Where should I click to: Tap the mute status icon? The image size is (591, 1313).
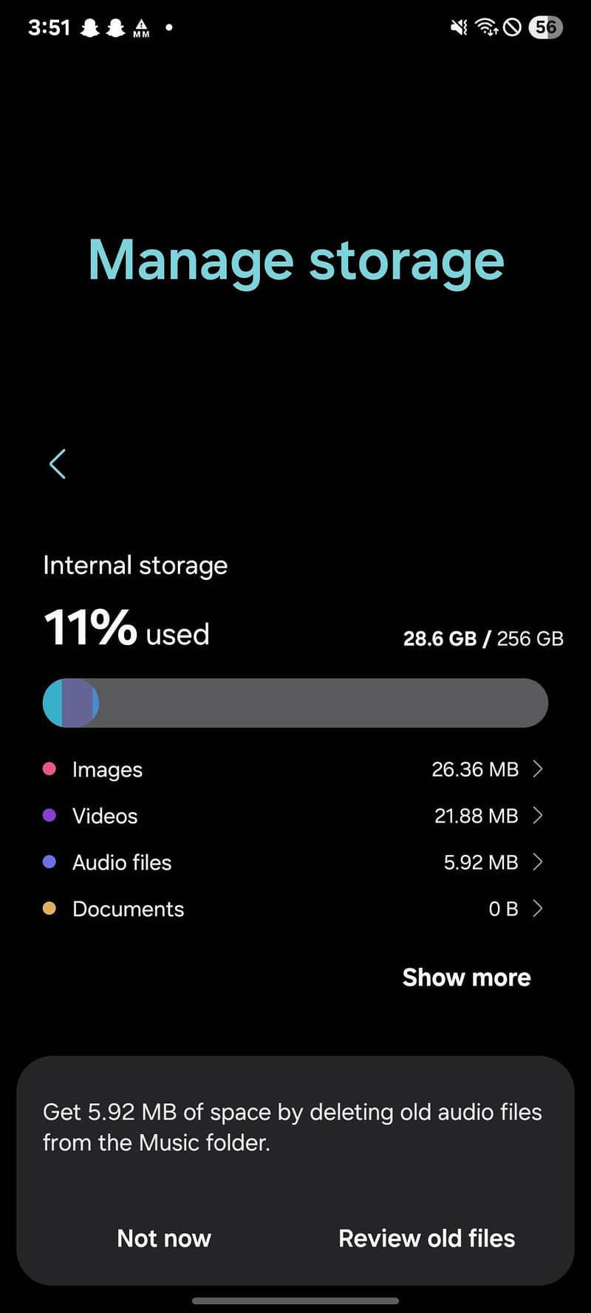coord(459,27)
